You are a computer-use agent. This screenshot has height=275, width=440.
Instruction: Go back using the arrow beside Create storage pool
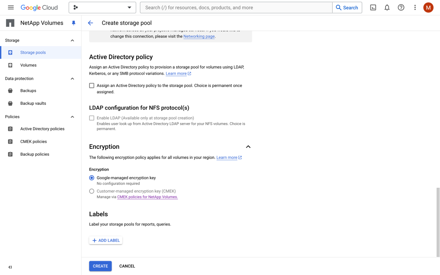tap(90, 23)
